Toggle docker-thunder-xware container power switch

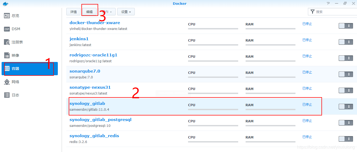[346, 26]
